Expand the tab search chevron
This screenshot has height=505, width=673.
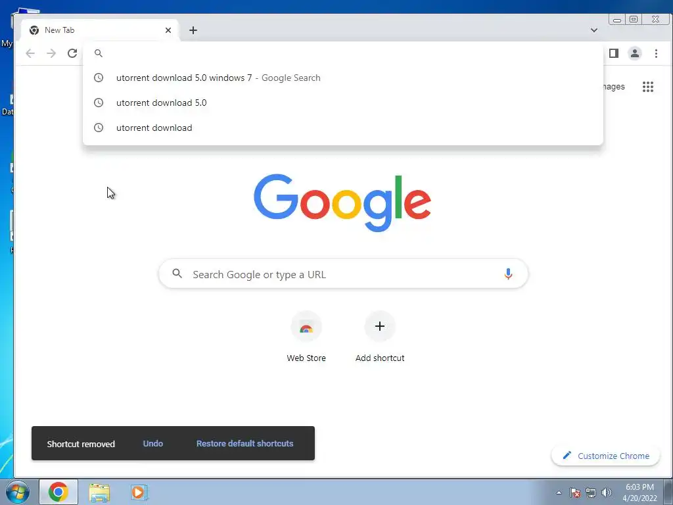tap(594, 30)
